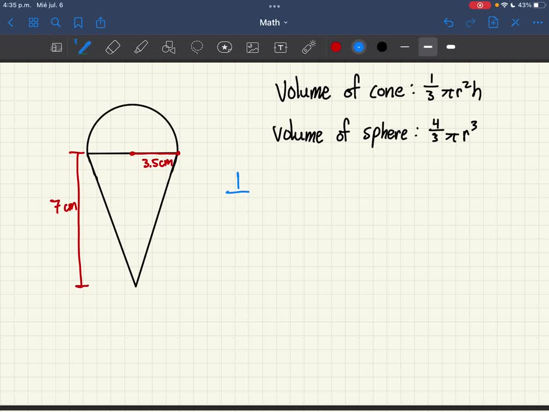This screenshot has width=549, height=412.
Task: Open the Shapes tool
Action: (x=168, y=47)
